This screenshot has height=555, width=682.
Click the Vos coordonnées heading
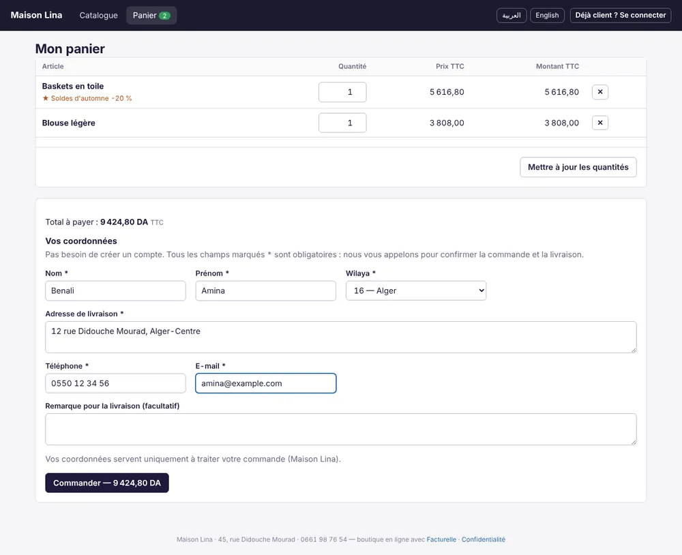[x=81, y=241]
